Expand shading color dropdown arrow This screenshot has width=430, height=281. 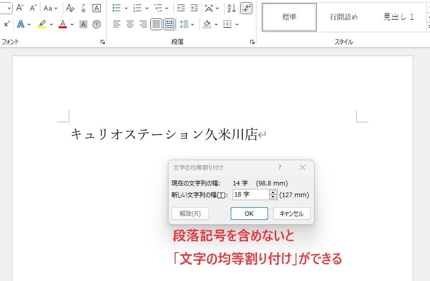pyautogui.click(x=216, y=24)
